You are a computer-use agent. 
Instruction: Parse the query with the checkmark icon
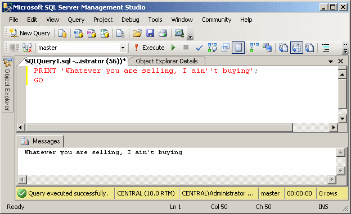[199, 48]
